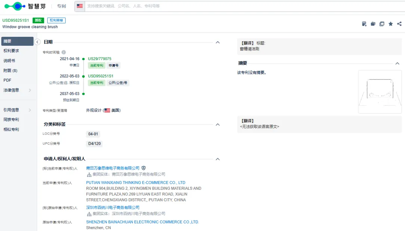Open SHENZHEN BAINACHUAN ELECTRONIC COMMERCE CO.,LTD. link
This screenshot has height=231, width=405.
pos(142,222)
